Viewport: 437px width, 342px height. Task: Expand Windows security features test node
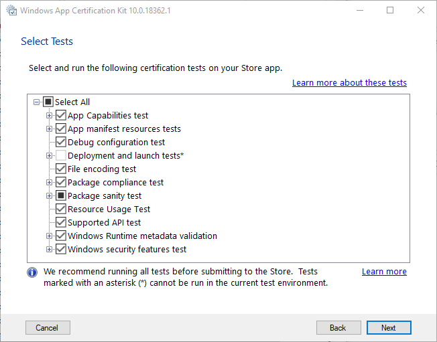(x=49, y=249)
